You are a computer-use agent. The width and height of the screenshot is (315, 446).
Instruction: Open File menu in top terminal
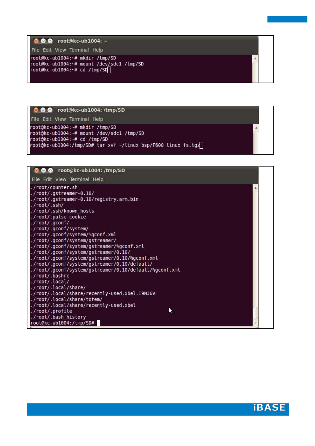35,50
